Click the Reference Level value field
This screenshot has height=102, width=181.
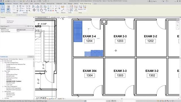(25, 30)
